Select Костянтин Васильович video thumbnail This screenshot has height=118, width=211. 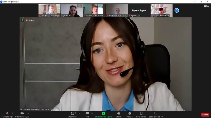pos(94,10)
